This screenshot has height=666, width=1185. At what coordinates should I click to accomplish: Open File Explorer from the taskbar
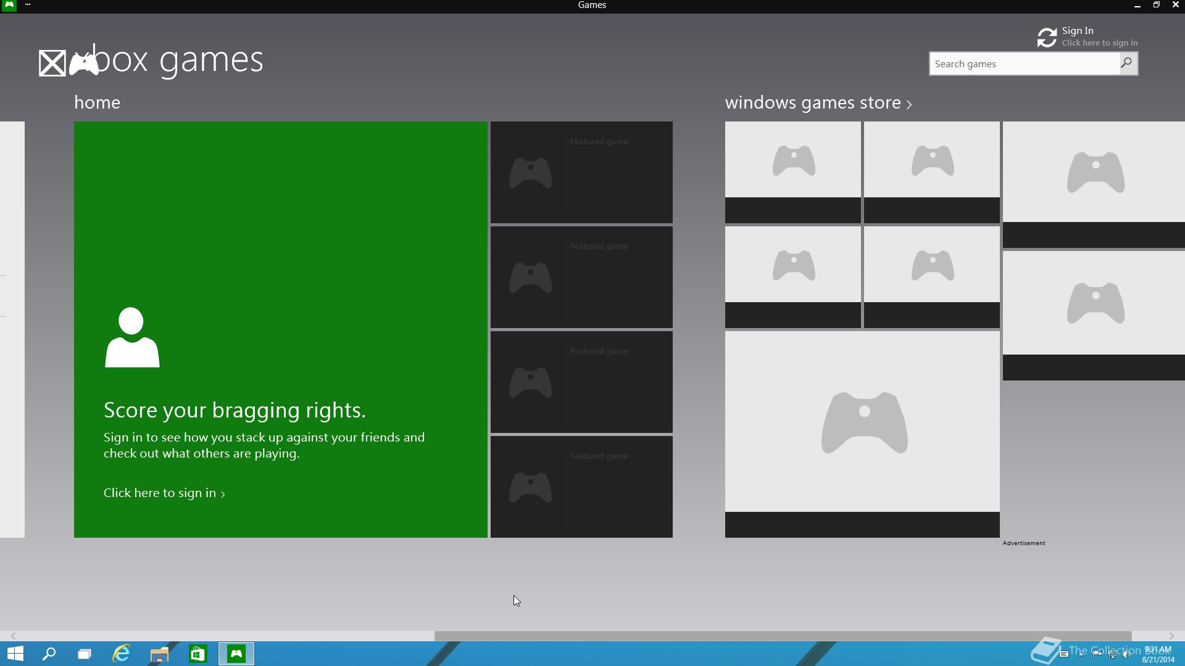(159, 654)
